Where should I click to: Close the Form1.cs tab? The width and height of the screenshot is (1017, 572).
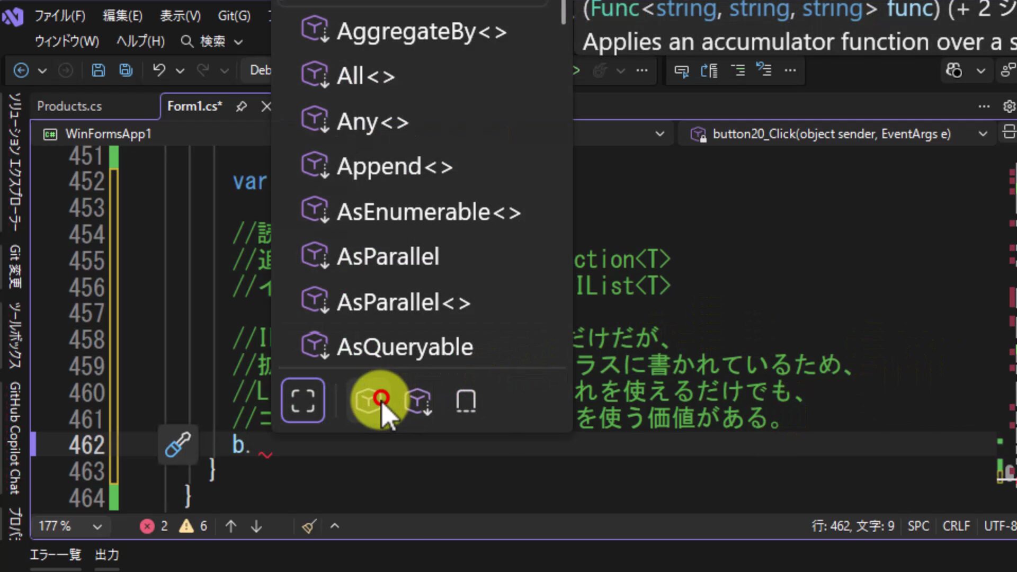pyautogui.click(x=266, y=106)
